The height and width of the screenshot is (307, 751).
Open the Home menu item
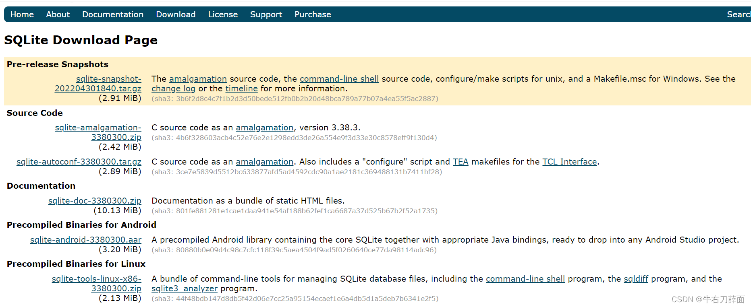coord(22,14)
